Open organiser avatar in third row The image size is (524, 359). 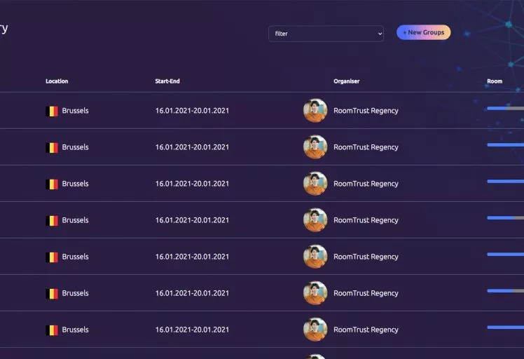point(315,183)
